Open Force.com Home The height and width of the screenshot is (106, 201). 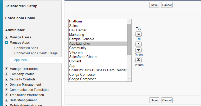[x=20, y=18]
